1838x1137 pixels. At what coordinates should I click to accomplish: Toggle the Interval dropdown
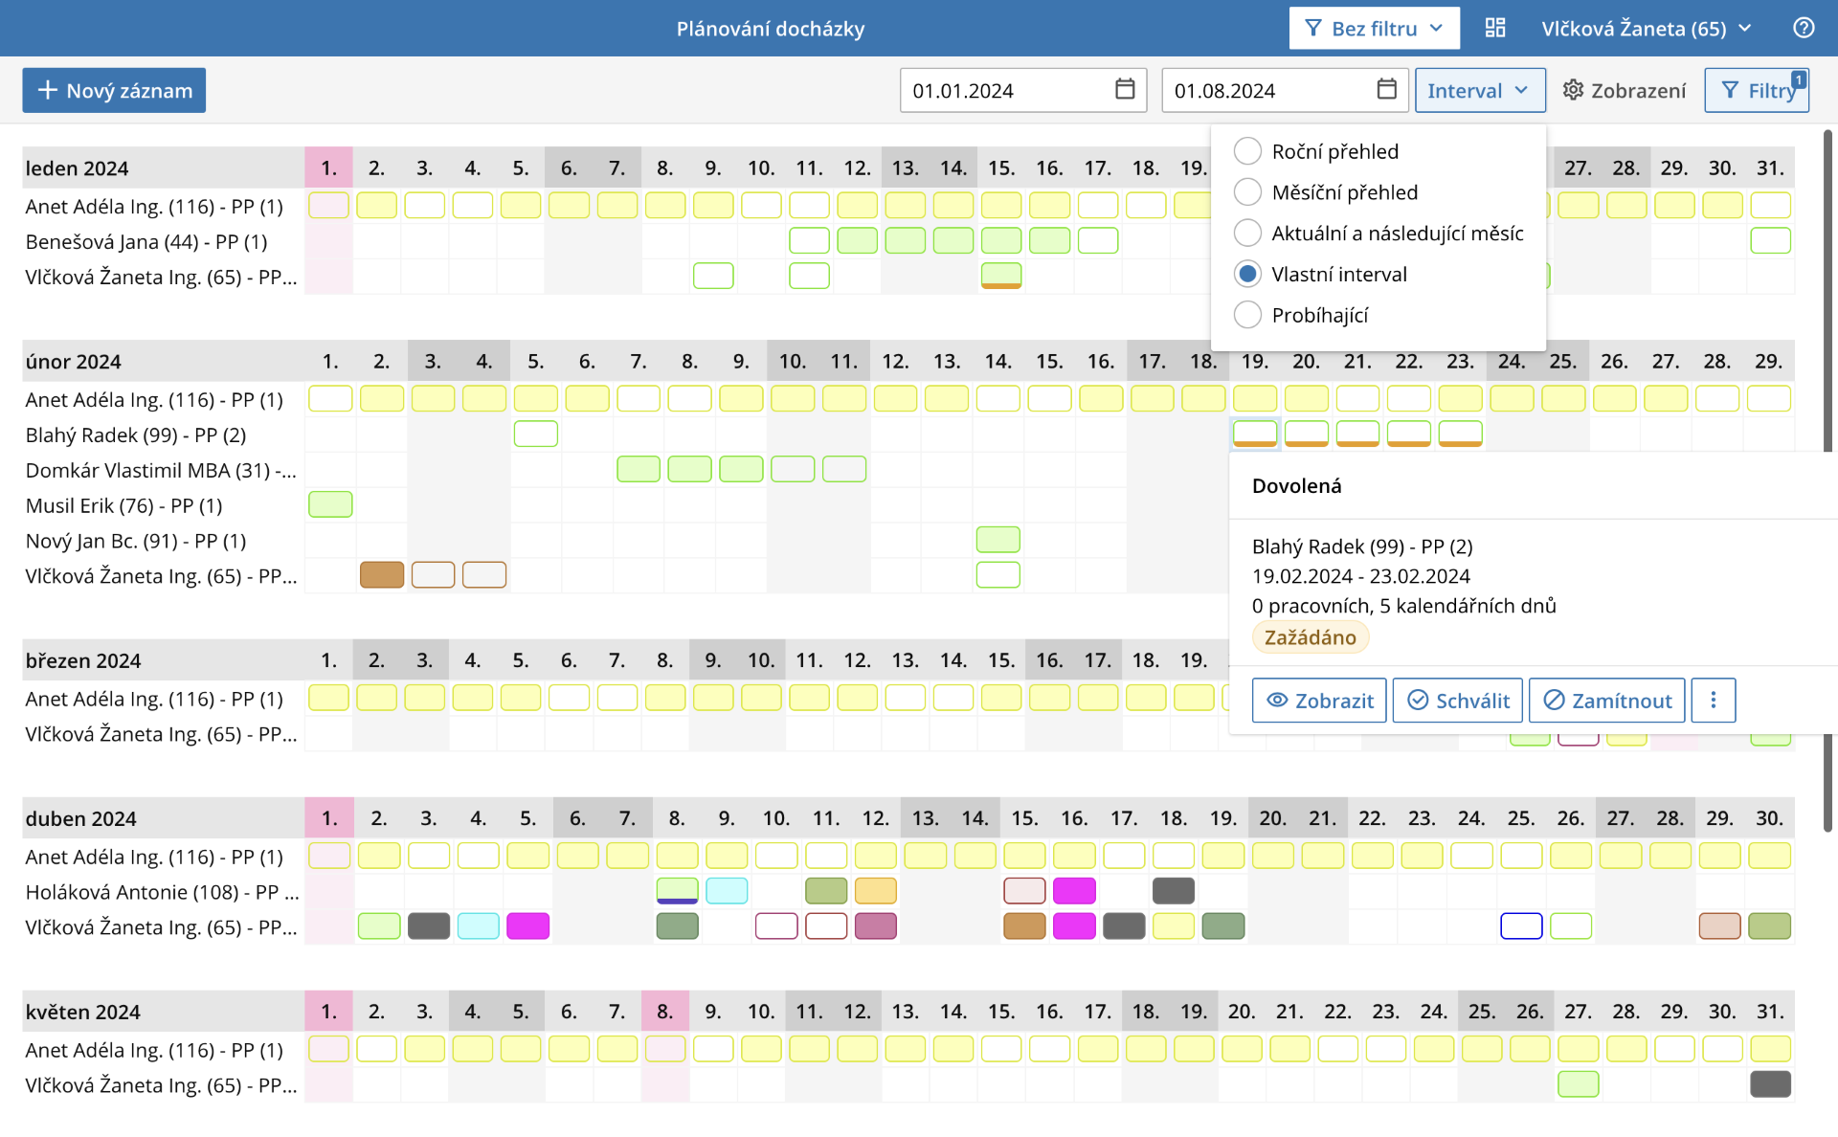pyautogui.click(x=1480, y=90)
